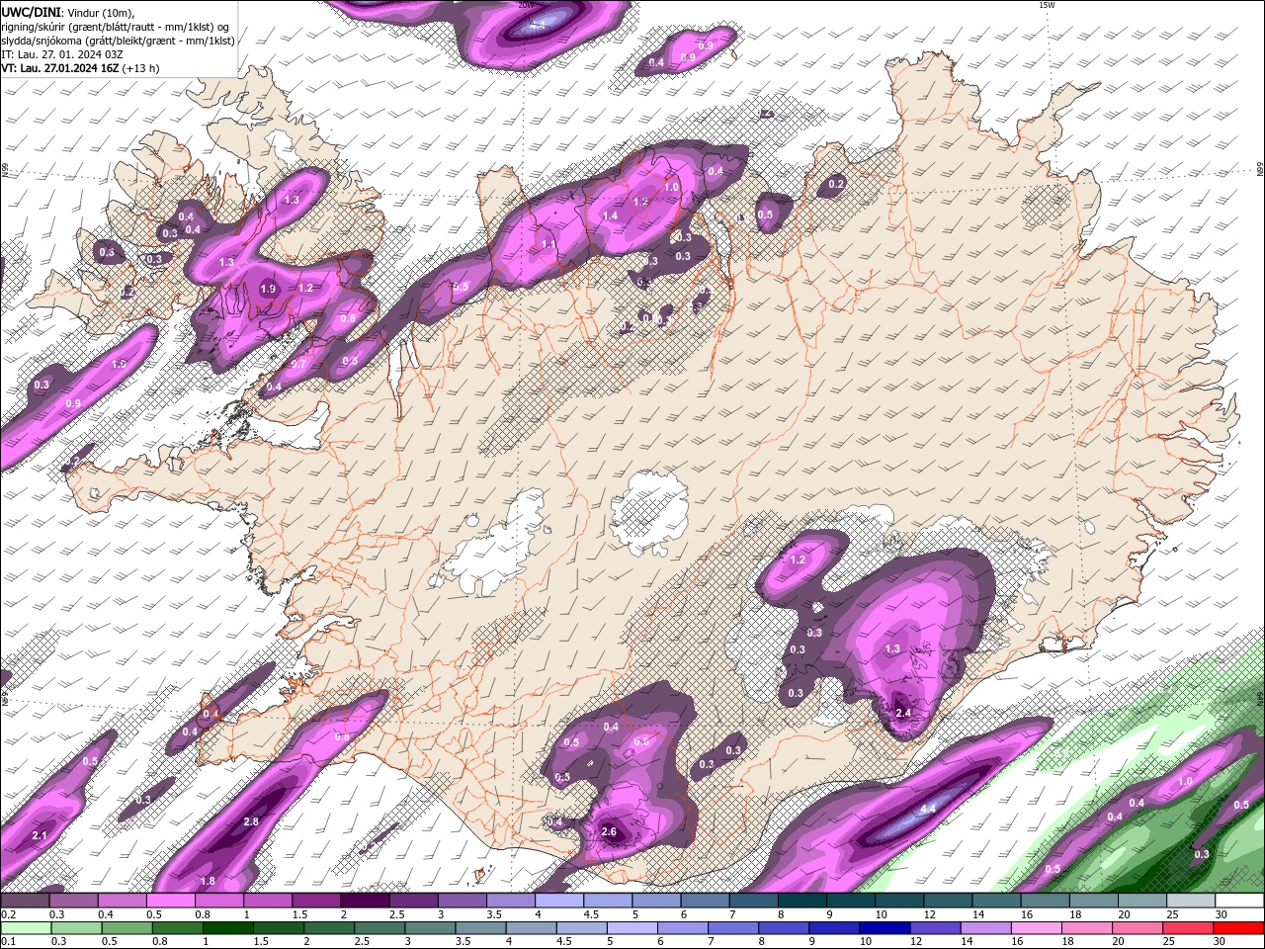Click the pale grey swatch labeled 25, upper row
The width and height of the screenshot is (1265, 949).
coord(1190,901)
